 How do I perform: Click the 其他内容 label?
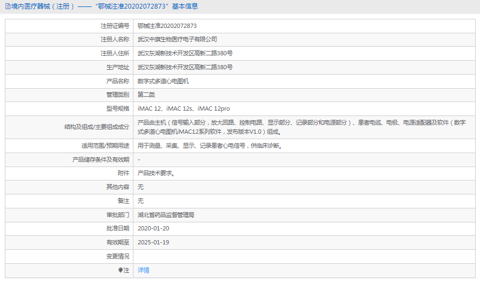tap(118, 187)
